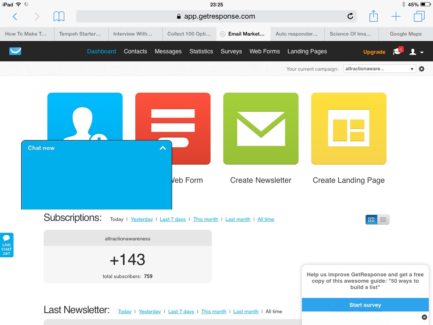Switch to Collect 100 Opti... tab
Image resolution: width=433 pixels, height=325 pixels.
189,34
